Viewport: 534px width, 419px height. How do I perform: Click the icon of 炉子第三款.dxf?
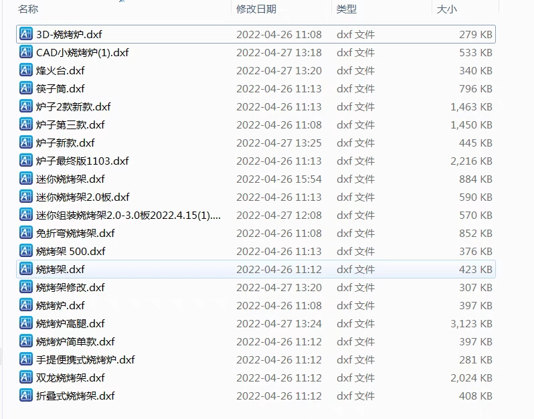26,124
